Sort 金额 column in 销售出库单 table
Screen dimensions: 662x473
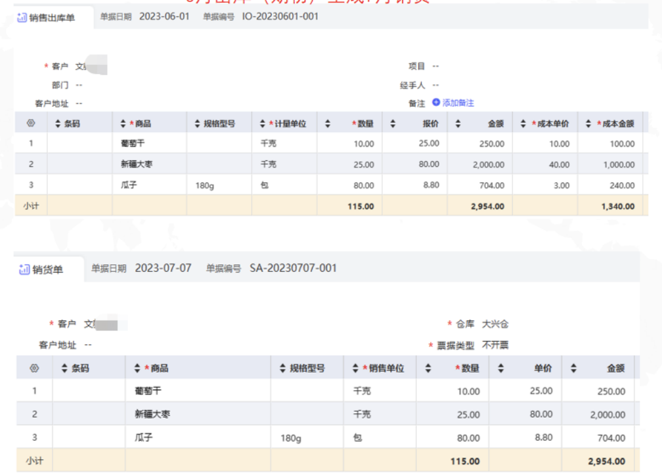(458, 124)
